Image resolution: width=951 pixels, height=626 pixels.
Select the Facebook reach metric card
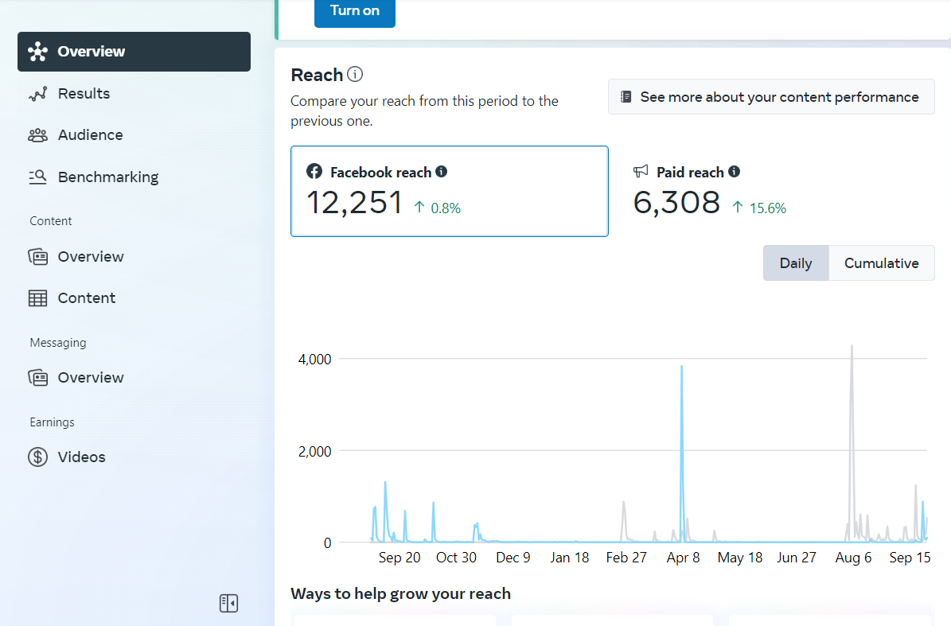click(449, 191)
